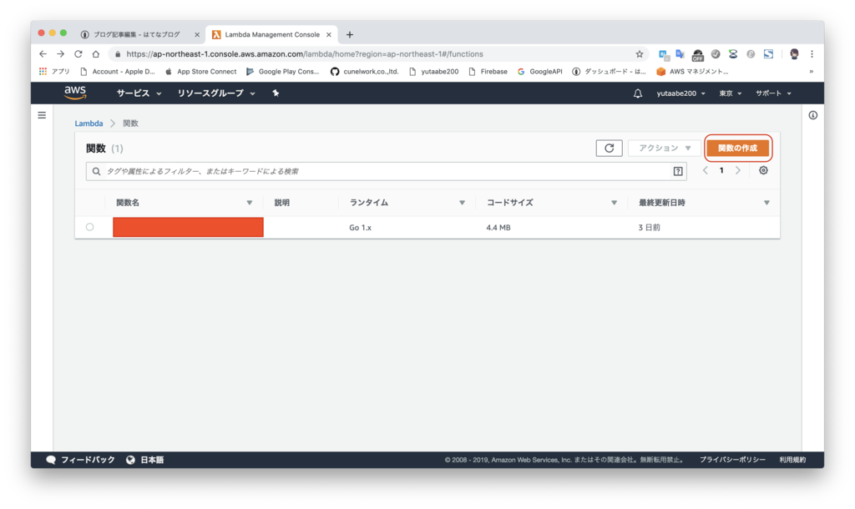Image resolution: width=855 pixels, height=509 pixels.
Task: Open the yutaabe200 bookmark
Action: point(433,72)
